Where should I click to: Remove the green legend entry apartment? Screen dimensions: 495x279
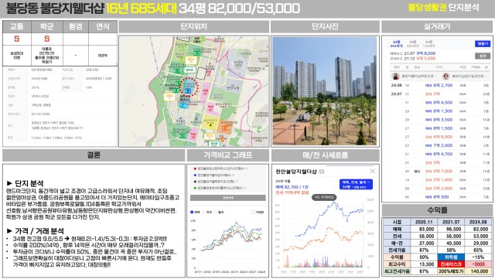tap(244, 188)
